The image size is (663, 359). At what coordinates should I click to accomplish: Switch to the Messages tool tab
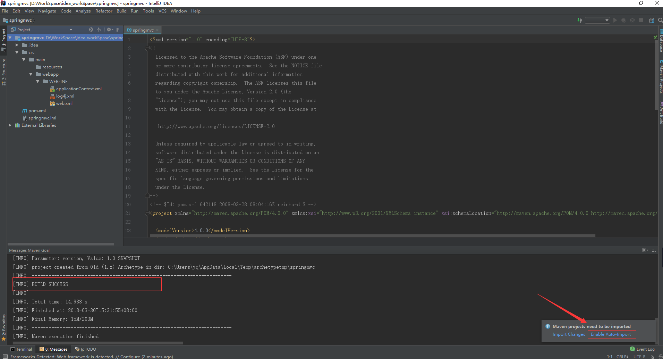pos(53,349)
